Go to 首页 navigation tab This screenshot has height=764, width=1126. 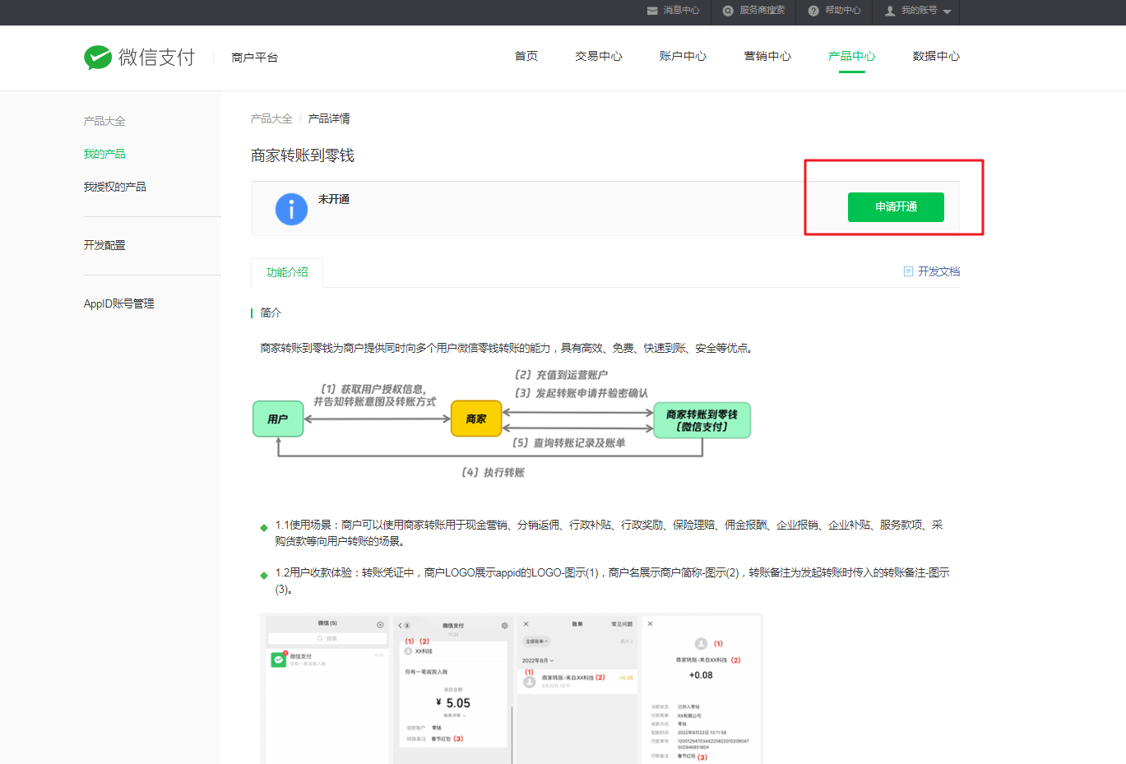tap(526, 56)
